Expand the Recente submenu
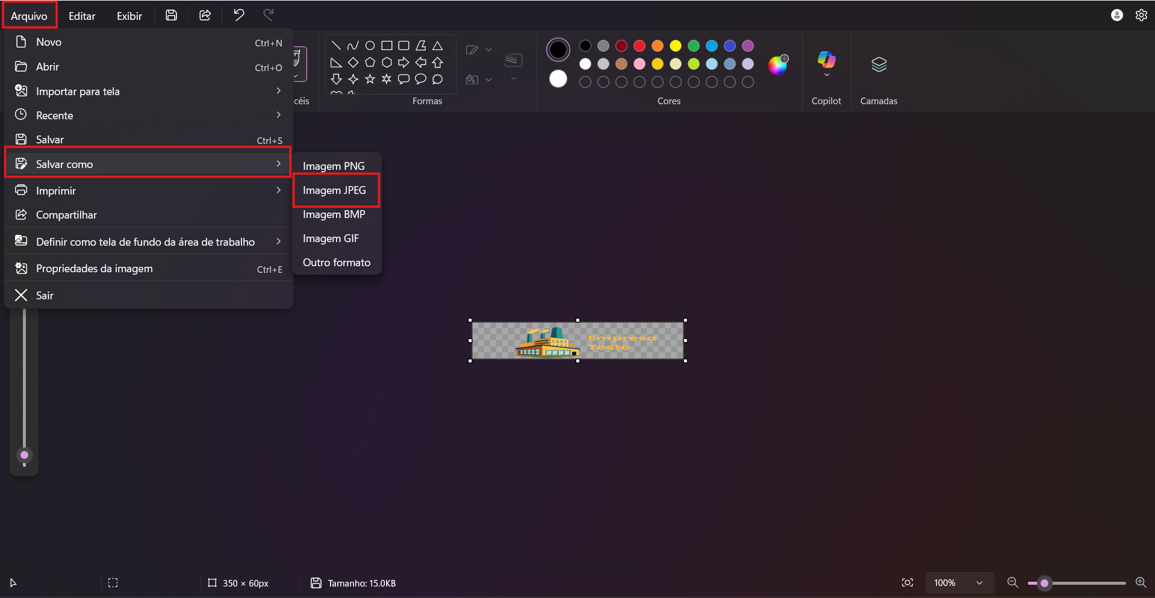This screenshot has width=1155, height=598. tap(278, 115)
